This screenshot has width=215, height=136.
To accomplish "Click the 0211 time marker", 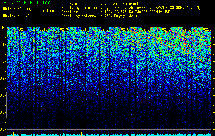I will (23, 29).
